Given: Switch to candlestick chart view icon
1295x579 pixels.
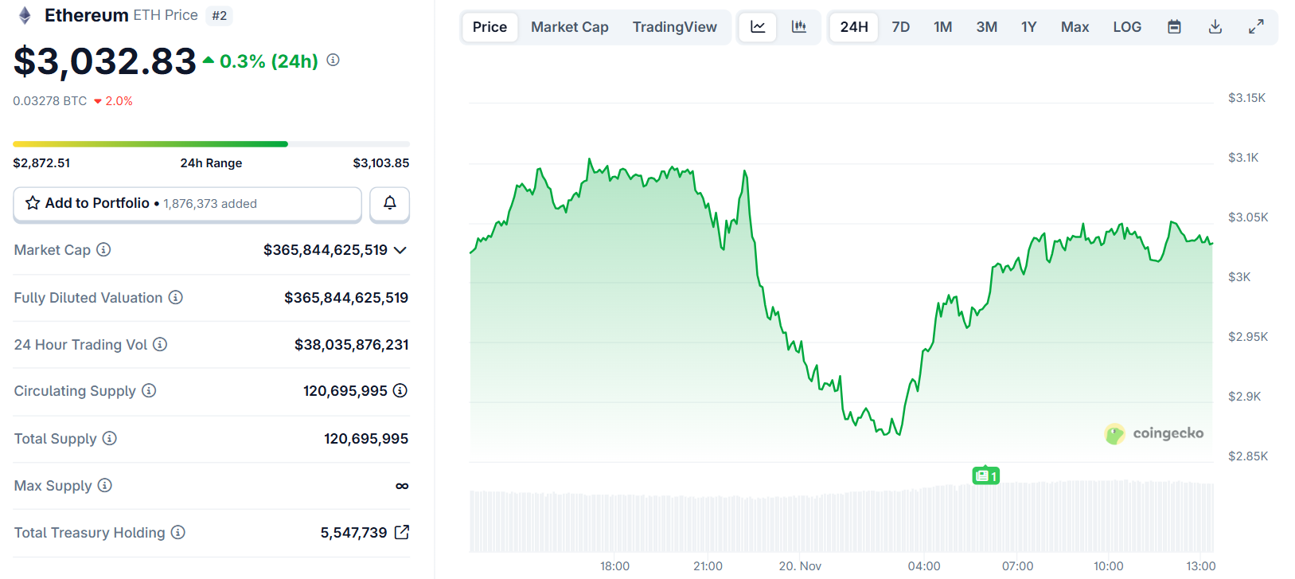Looking at the screenshot, I should click(799, 27).
